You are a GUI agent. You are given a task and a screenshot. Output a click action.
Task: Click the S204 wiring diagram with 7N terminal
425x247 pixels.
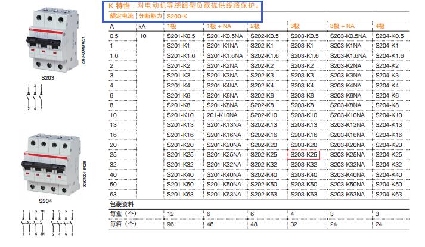coord(33,223)
